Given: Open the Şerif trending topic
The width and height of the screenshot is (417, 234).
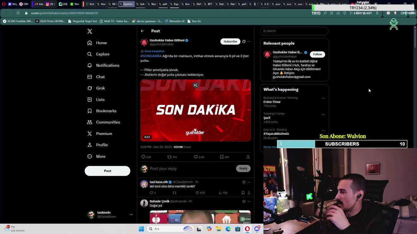Looking at the screenshot, I should [x=267, y=118].
